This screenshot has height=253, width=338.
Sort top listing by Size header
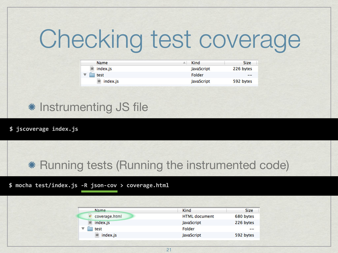click(x=247, y=63)
